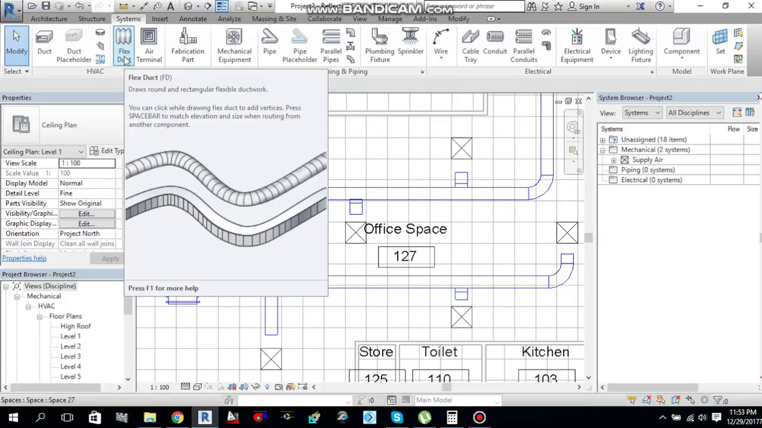
Task: Expand the Unassigned (18 items) node
Action: coord(602,140)
